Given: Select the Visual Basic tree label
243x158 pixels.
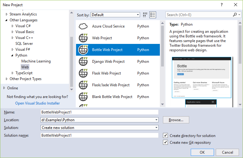Looking at the screenshot, I should tap(25, 32).
